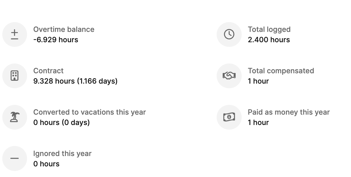
Task: Select the Total logged label
Action: pyautogui.click(x=269, y=30)
